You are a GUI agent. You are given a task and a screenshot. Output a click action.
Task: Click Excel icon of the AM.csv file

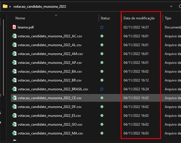(x=14, y=54)
